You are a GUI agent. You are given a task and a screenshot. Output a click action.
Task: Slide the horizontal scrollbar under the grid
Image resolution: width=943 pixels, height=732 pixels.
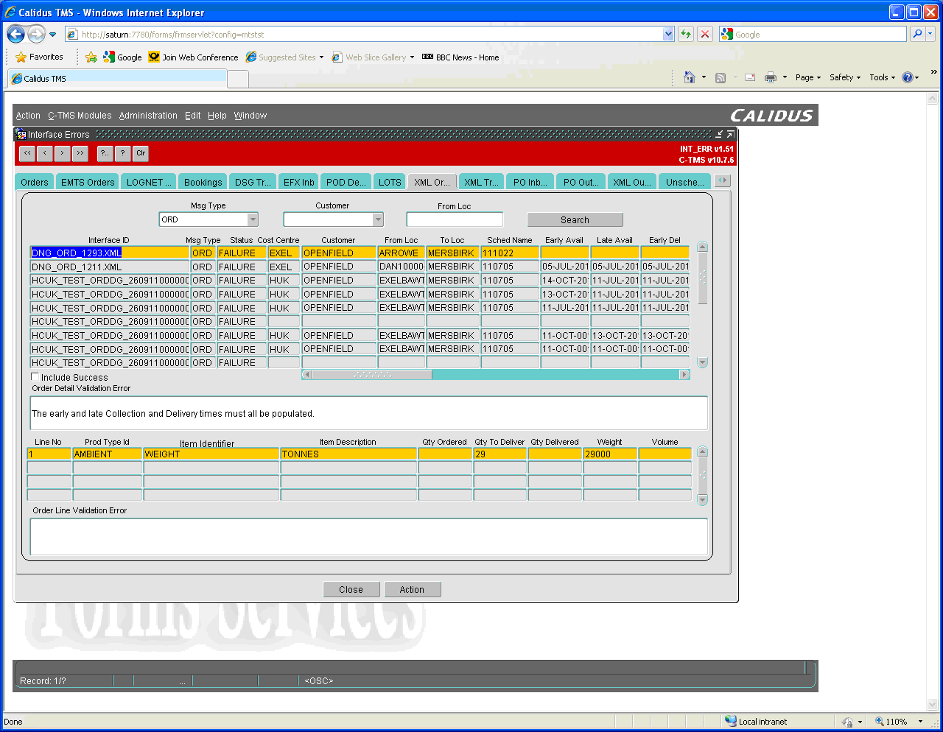(372, 375)
